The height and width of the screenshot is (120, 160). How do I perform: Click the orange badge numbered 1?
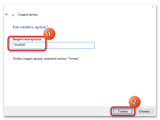49,34
